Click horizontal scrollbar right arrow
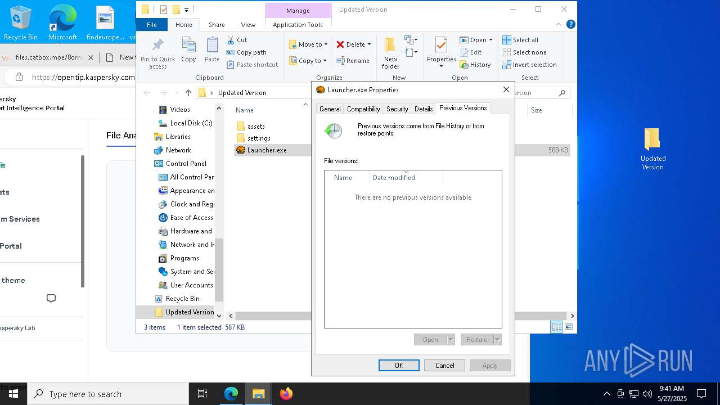The width and height of the screenshot is (720, 405). tap(572, 316)
